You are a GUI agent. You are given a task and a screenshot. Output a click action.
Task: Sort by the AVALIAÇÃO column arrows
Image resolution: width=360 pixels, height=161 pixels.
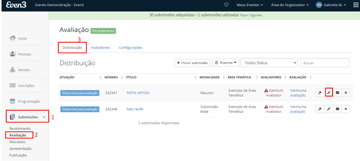pos(310,77)
